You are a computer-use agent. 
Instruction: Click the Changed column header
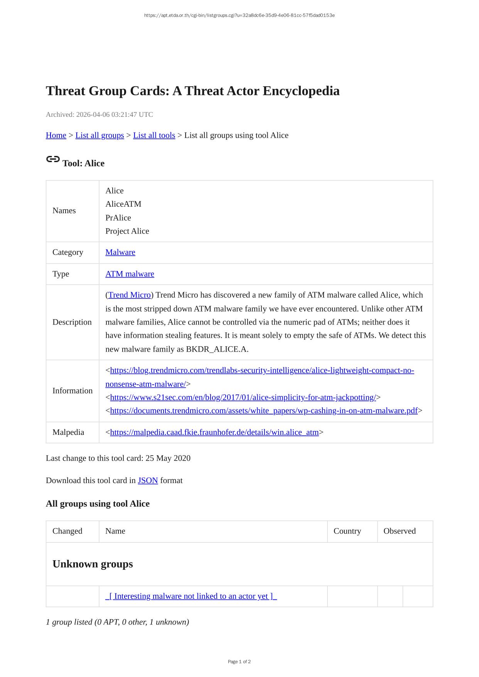(x=67, y=531)
